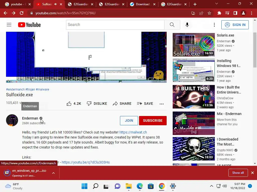Bookmark this page with star icon
257x192 pixels.
click(209, 13)
